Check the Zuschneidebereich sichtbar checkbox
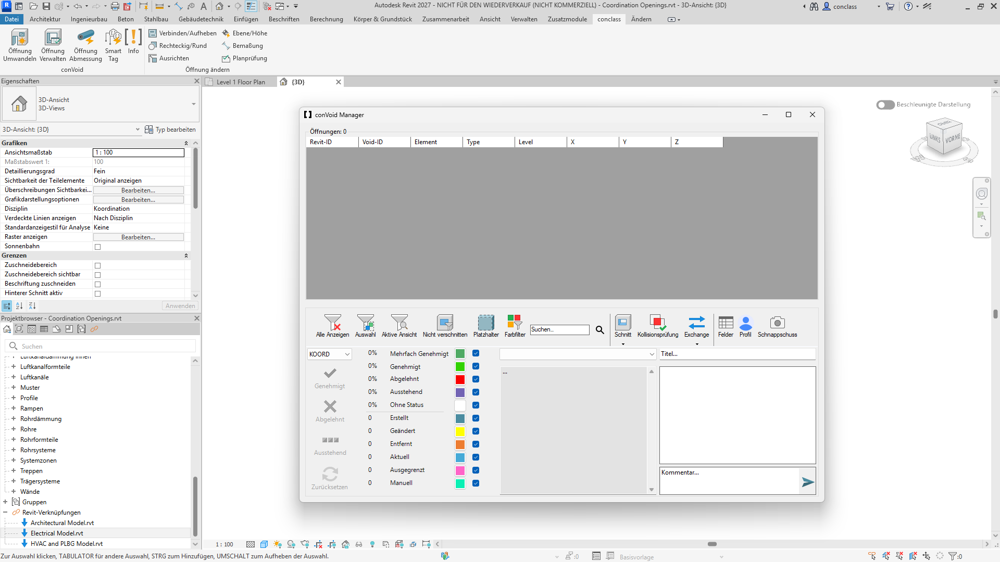Image resolution: width=1000 pixels, height=562 pixels. (x=97, y=275)
